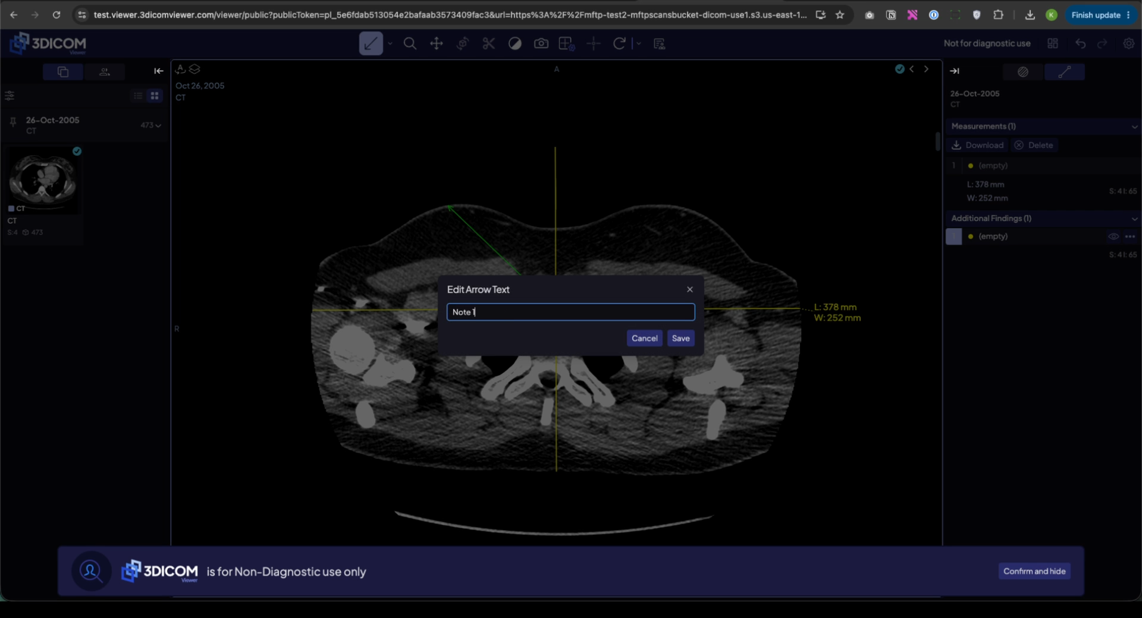Viewport: 1142px width, 618px height.
Task: Click the redo arrow
Action: click(x=1102, y=43)
